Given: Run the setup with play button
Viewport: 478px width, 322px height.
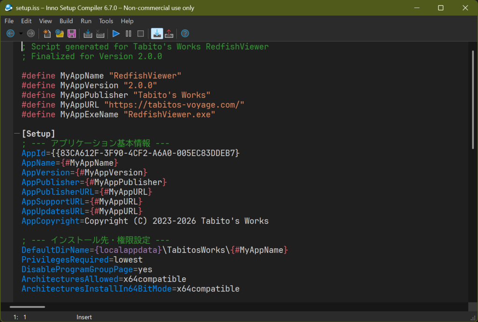Looking at the screenshot, I should 116,34.
